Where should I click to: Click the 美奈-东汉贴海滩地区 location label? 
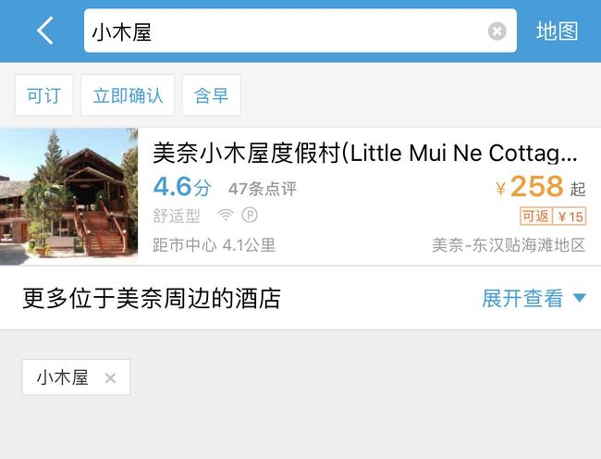[x=509, y=245]
